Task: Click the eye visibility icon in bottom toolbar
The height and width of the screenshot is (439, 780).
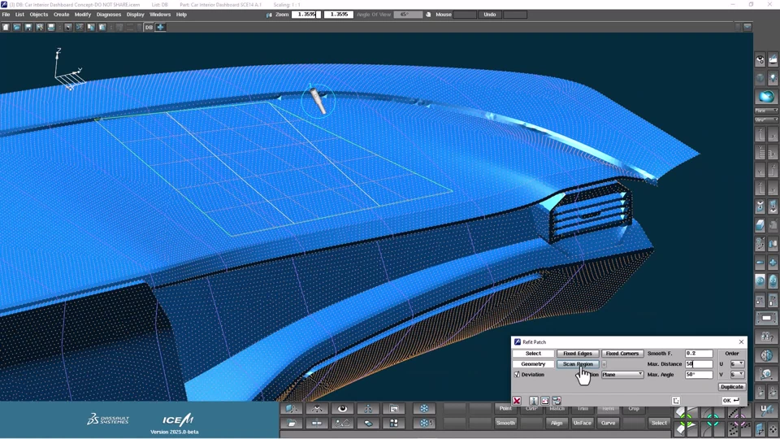Action: [x=342, y=409]
